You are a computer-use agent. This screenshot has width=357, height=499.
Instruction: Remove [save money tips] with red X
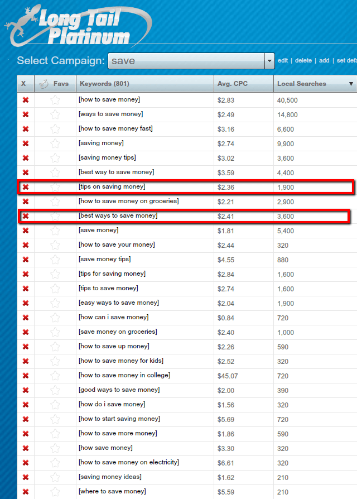(26, 260)
